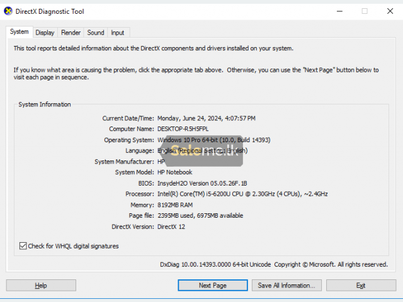Click the System Information group label
Viewport: 403px width, 302px height.
tap(45, 104)
